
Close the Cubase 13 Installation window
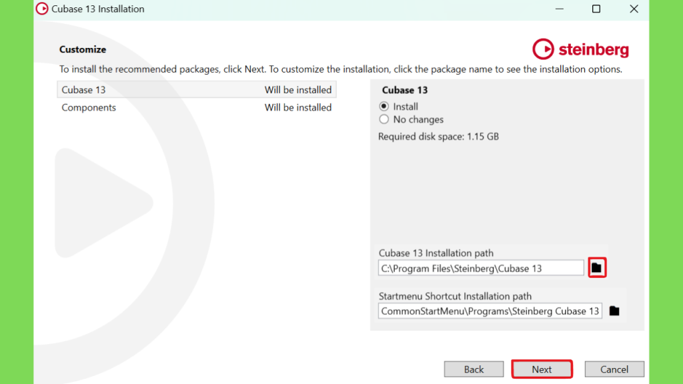pos(634,9)
